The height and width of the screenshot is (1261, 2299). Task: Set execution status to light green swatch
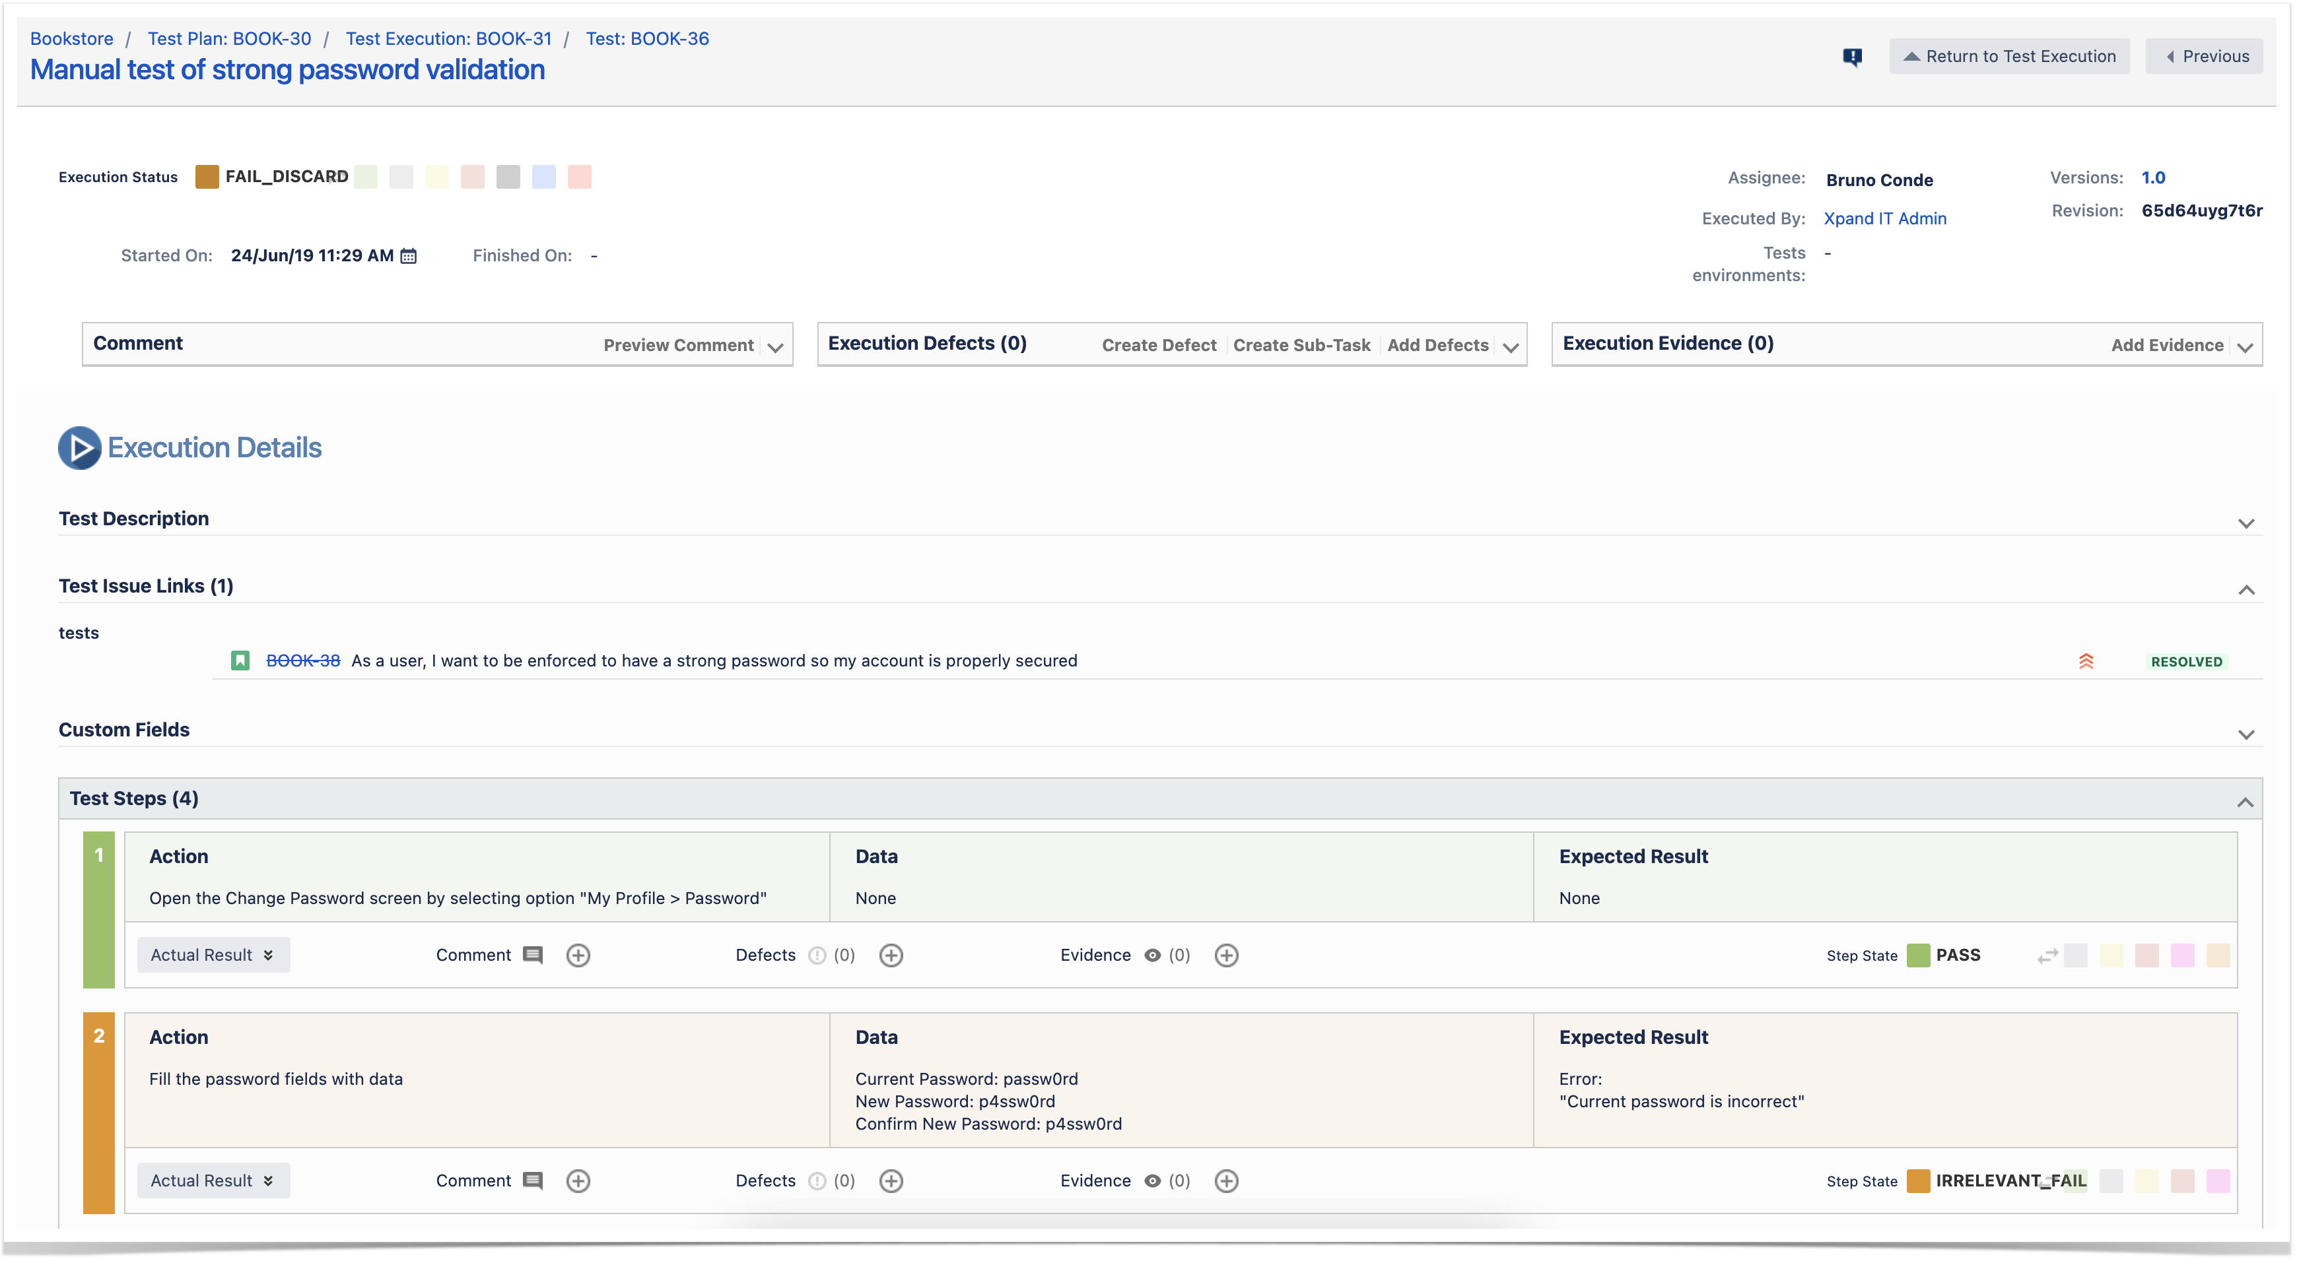(366, 177)
